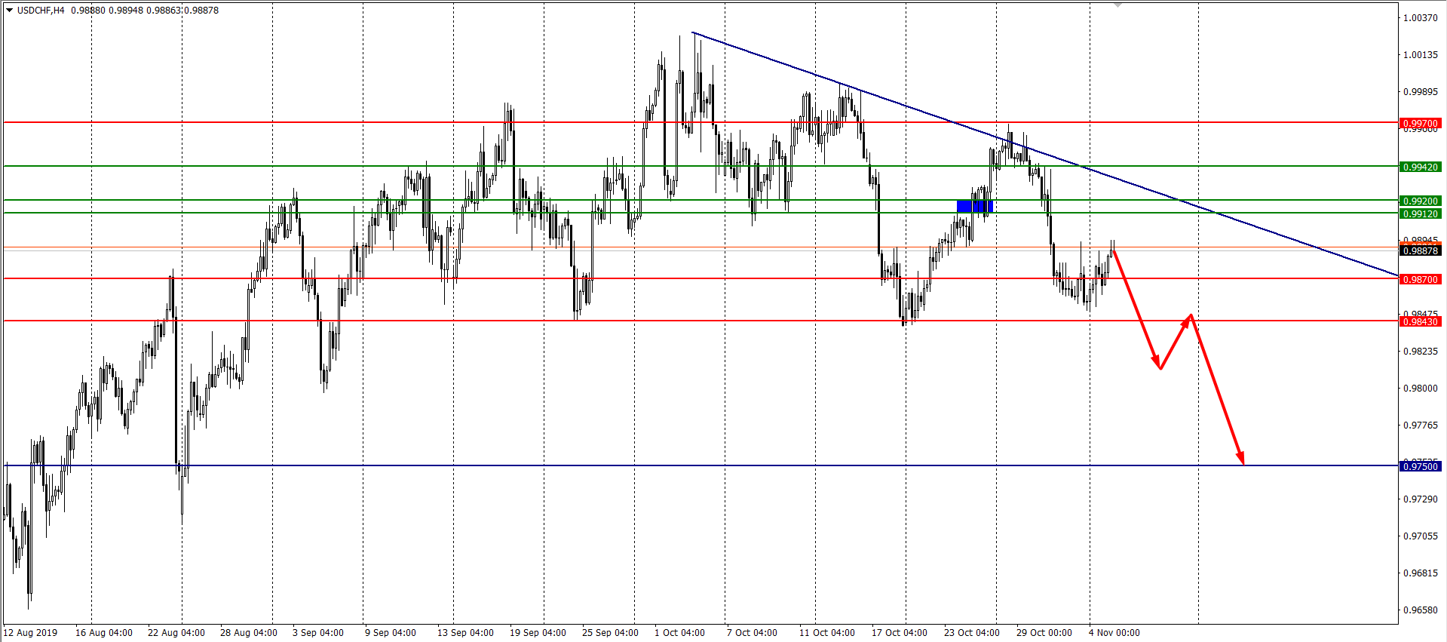The image size is (1447, 642).
Task: Open the chart menu triangle beside USDCHF,H4
Action: 9,10
